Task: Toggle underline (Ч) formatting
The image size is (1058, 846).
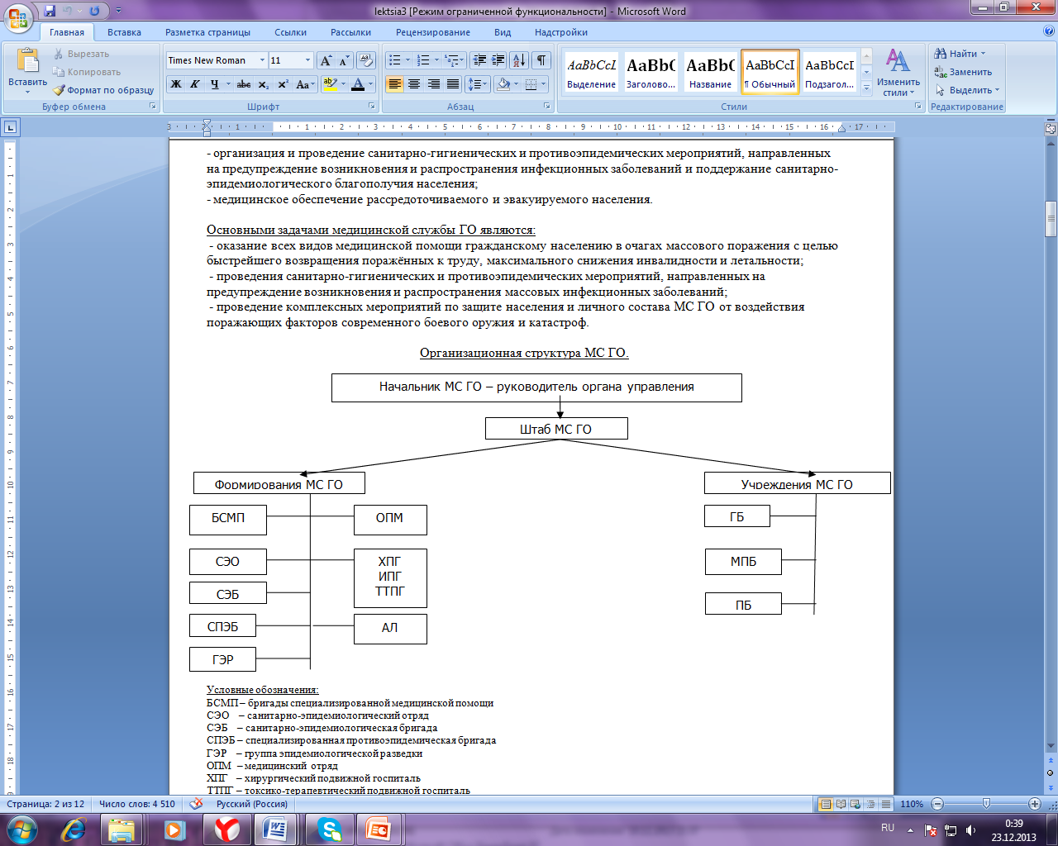Action: coord(214,84)
